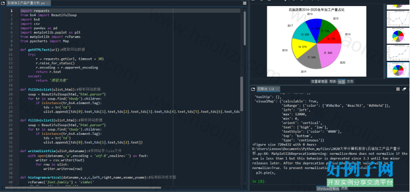This screenshot has width=410, height=192.
Task: Click line number 19 in the gutter
Action: [11, 89]
